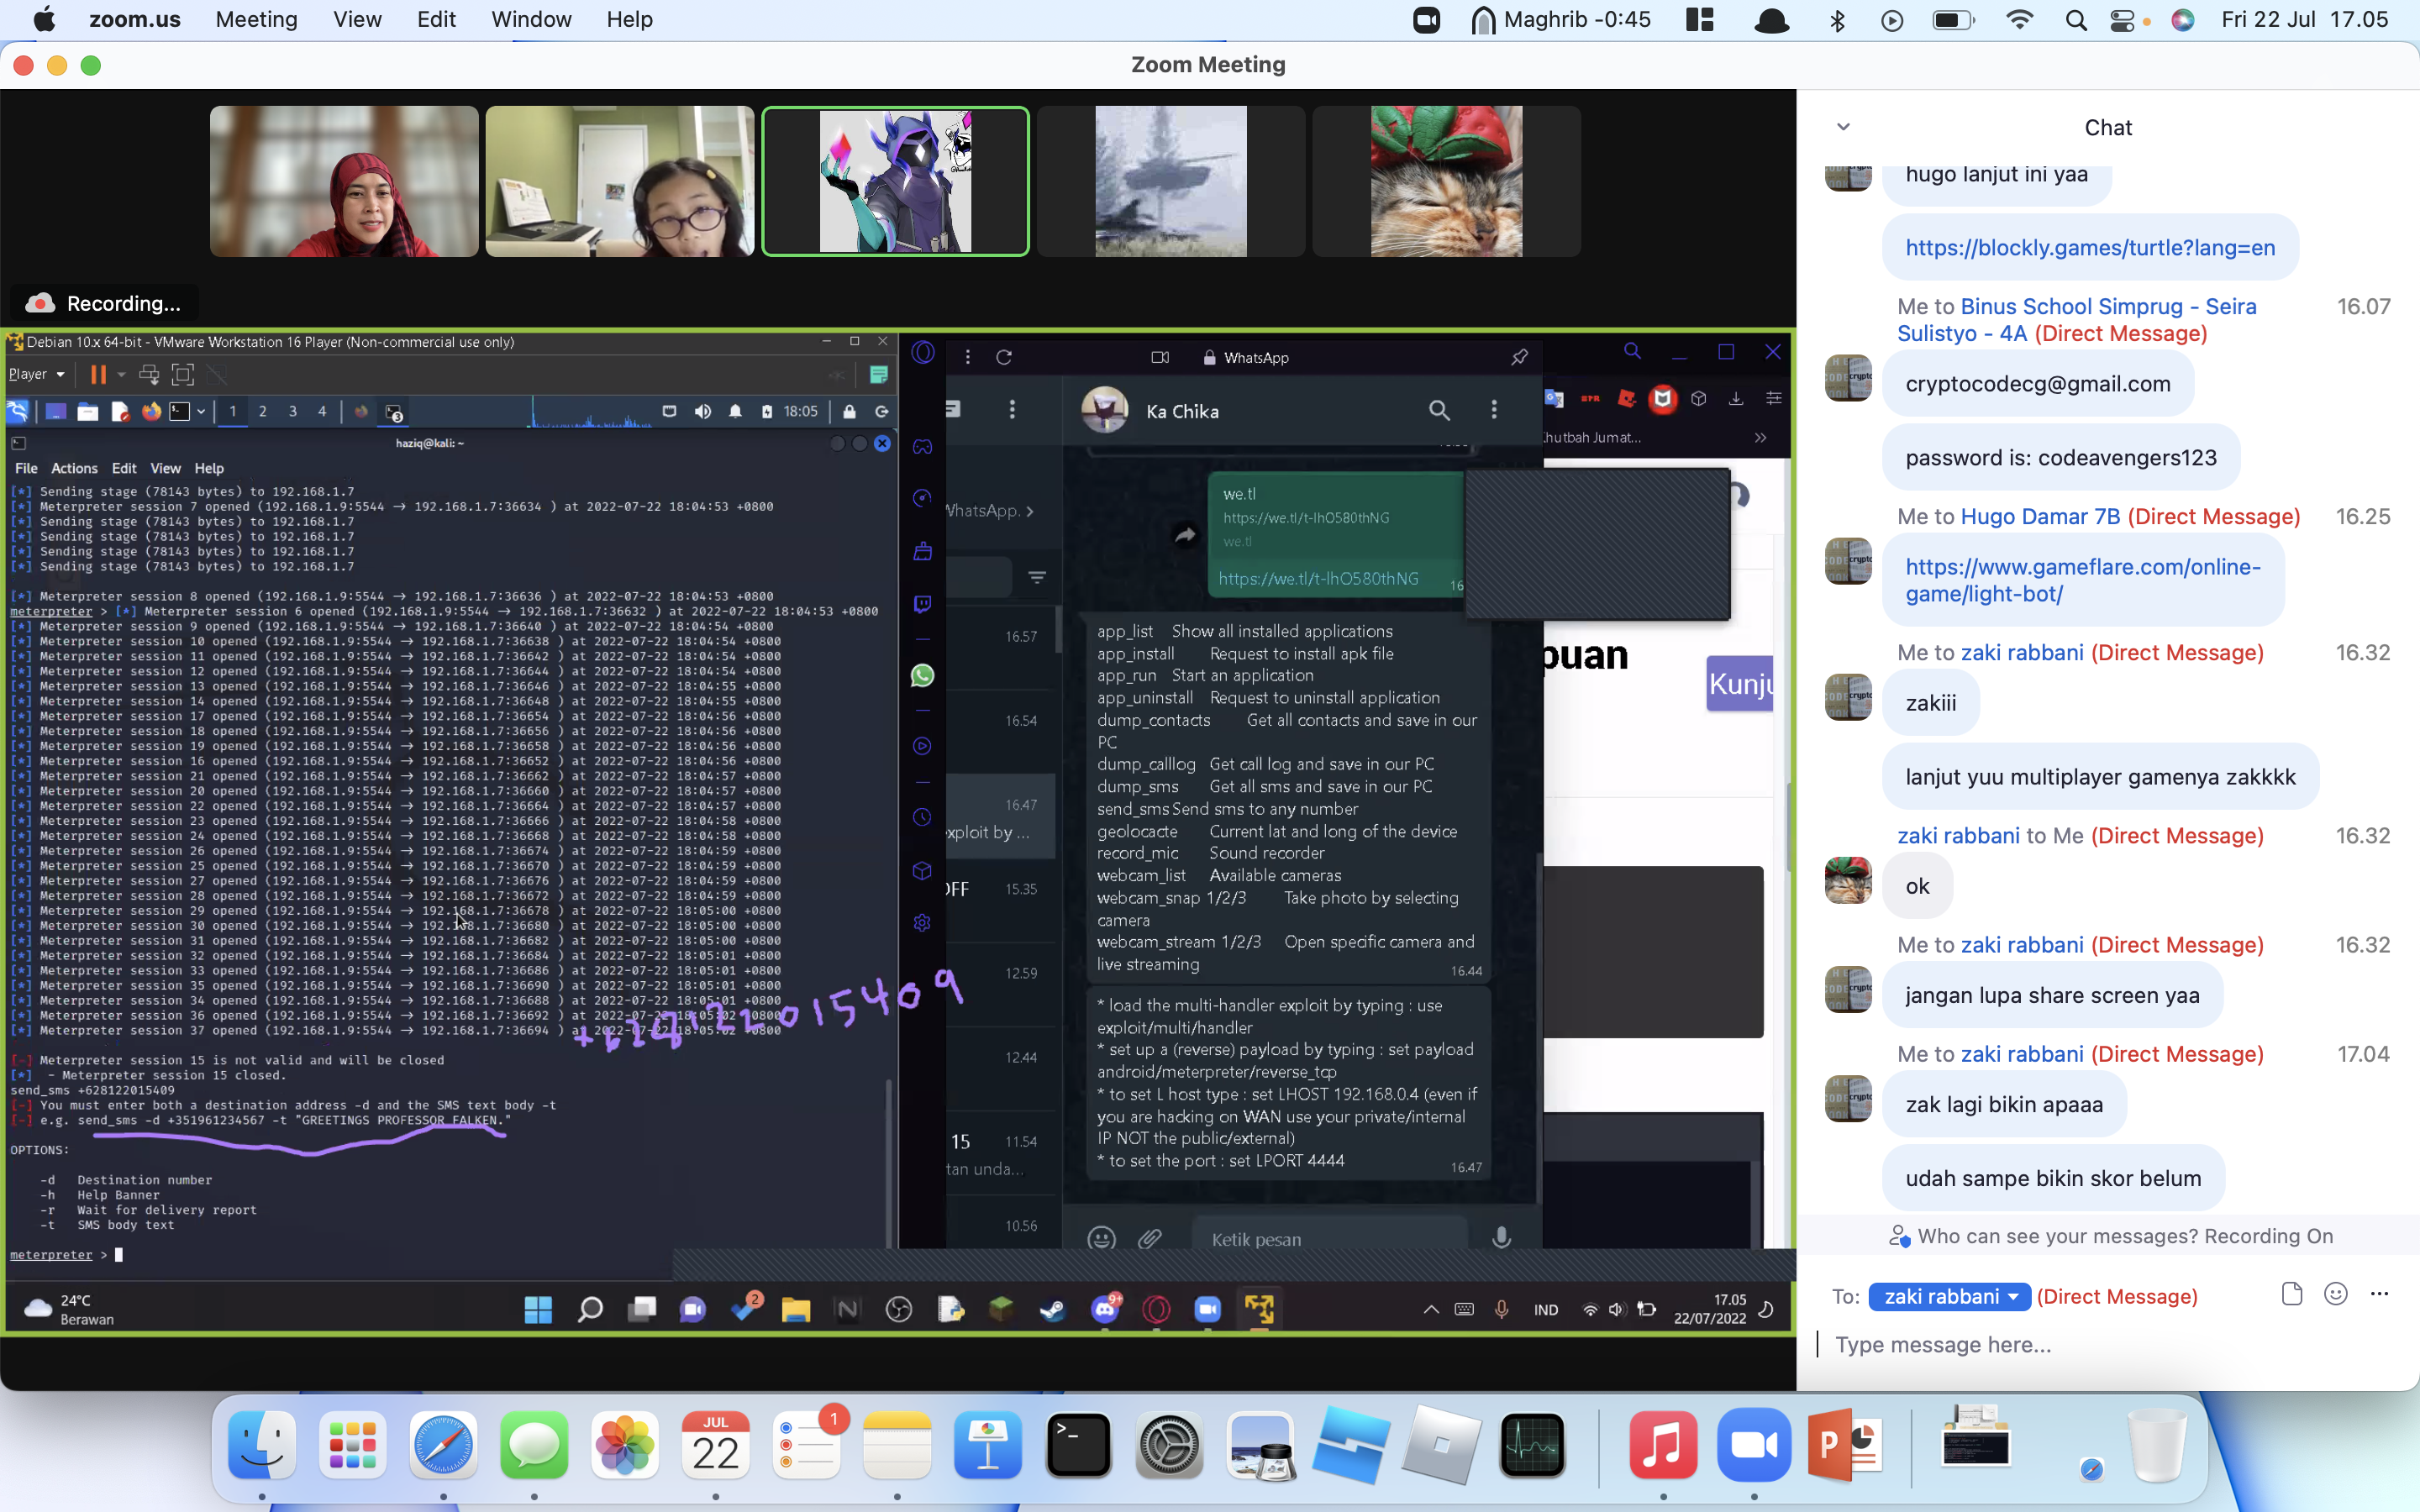Open Reminders app with badge in Dock
Image resolution: width=2420 pixels, height=1512 pixels.
807,1445
